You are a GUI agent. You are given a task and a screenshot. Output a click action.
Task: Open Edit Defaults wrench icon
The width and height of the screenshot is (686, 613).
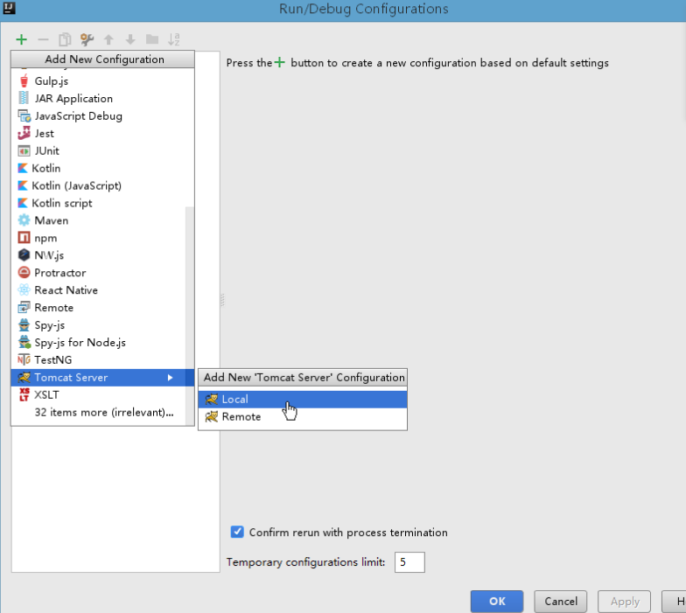click(87, 40)
